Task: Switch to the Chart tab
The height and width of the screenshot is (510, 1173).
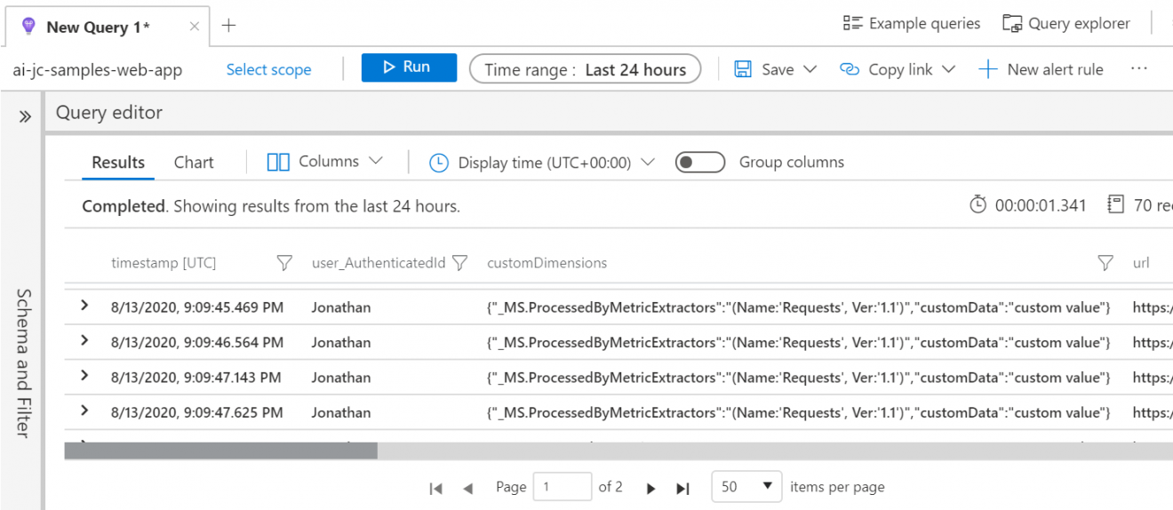Action: [194, 163]
